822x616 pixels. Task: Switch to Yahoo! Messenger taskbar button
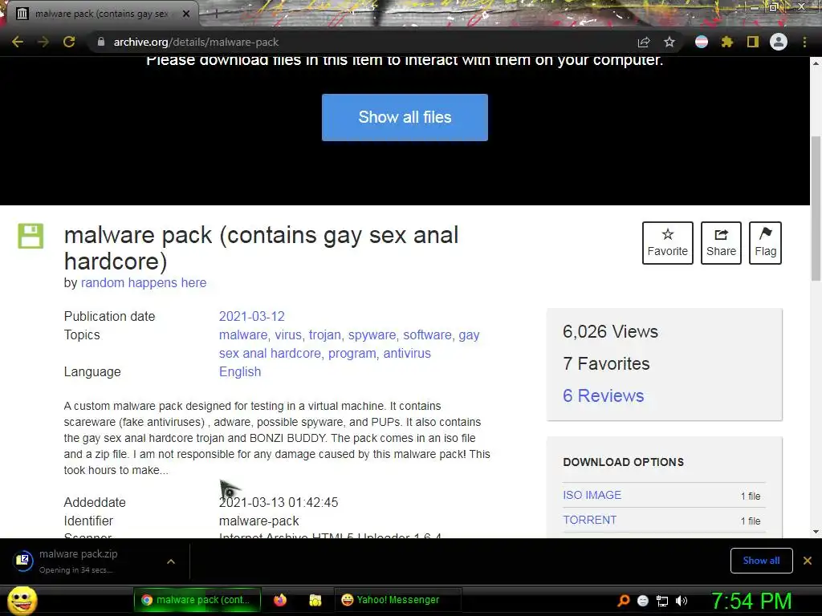[x=398, y=600]
